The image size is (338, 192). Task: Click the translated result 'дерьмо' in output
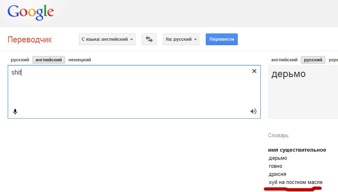point(288,74)
